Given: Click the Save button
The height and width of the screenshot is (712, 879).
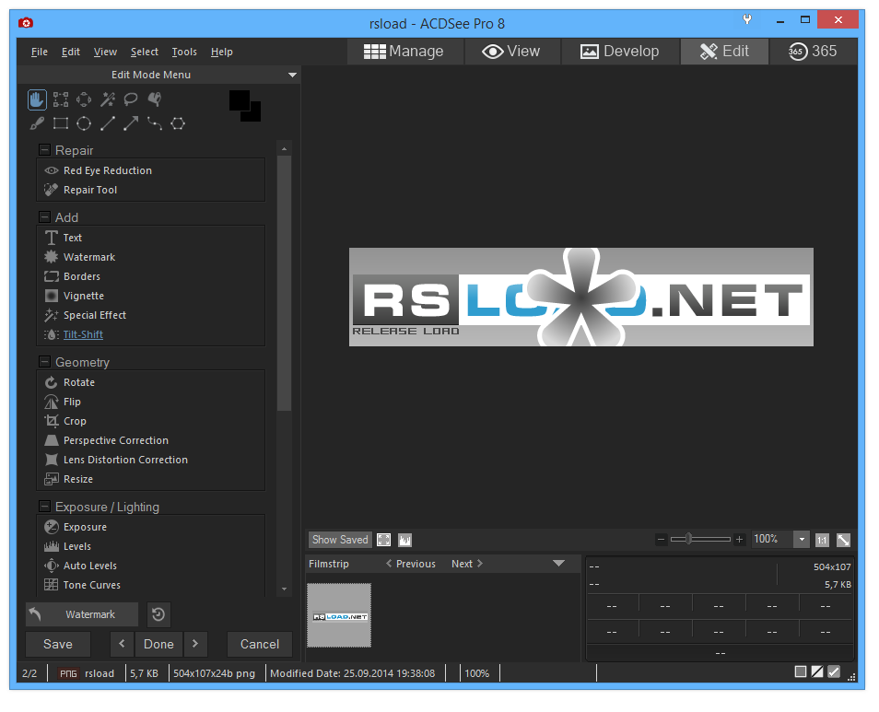Looking at the screenshot, I should pos(58,644).
